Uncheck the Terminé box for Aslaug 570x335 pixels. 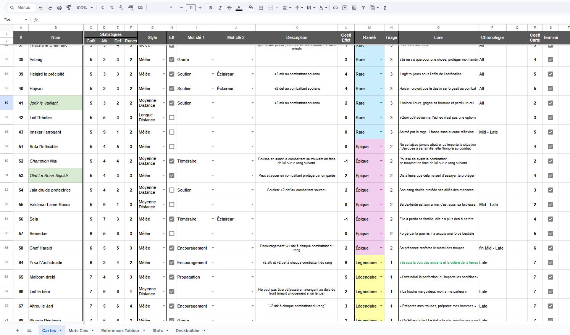point(551,60)
